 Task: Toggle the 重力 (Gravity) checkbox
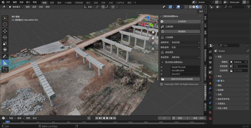pyautogui.click(x=218, y=81)
